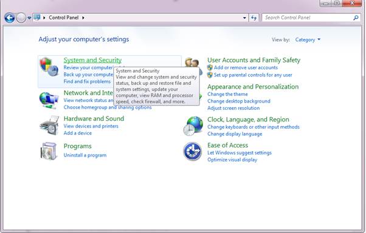Open User Accounts and Family Safety
This screenshot has width=366, height=233.
(x=254, y=60)
